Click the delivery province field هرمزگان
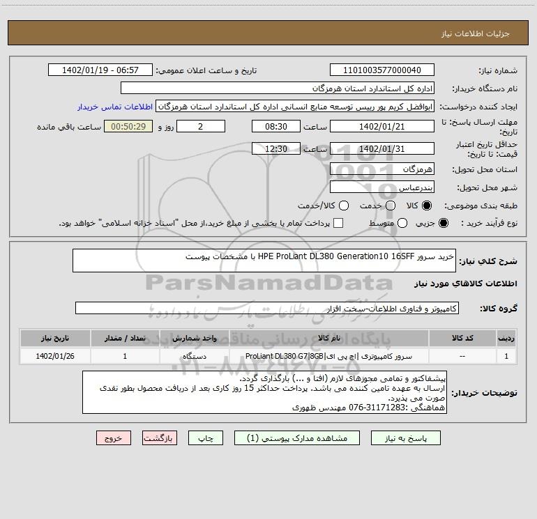 382,169
